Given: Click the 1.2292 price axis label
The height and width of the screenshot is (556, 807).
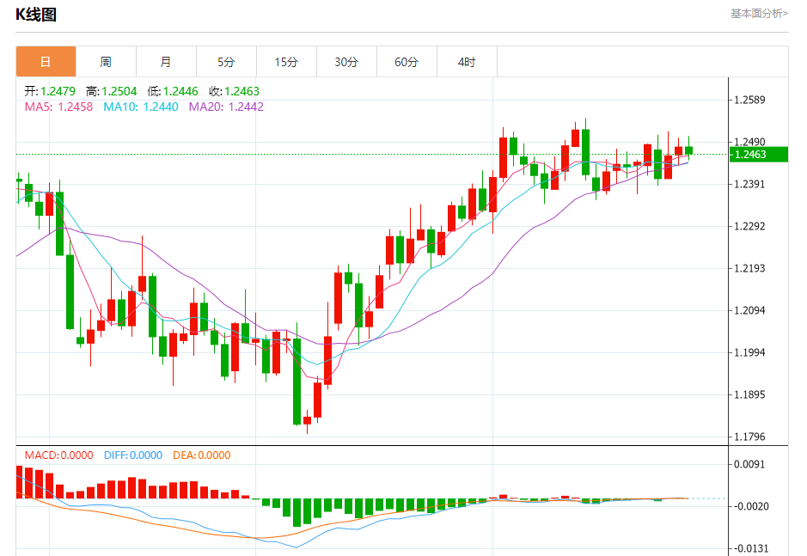Looking at the screenshot, I should click(x=749, y=227).
